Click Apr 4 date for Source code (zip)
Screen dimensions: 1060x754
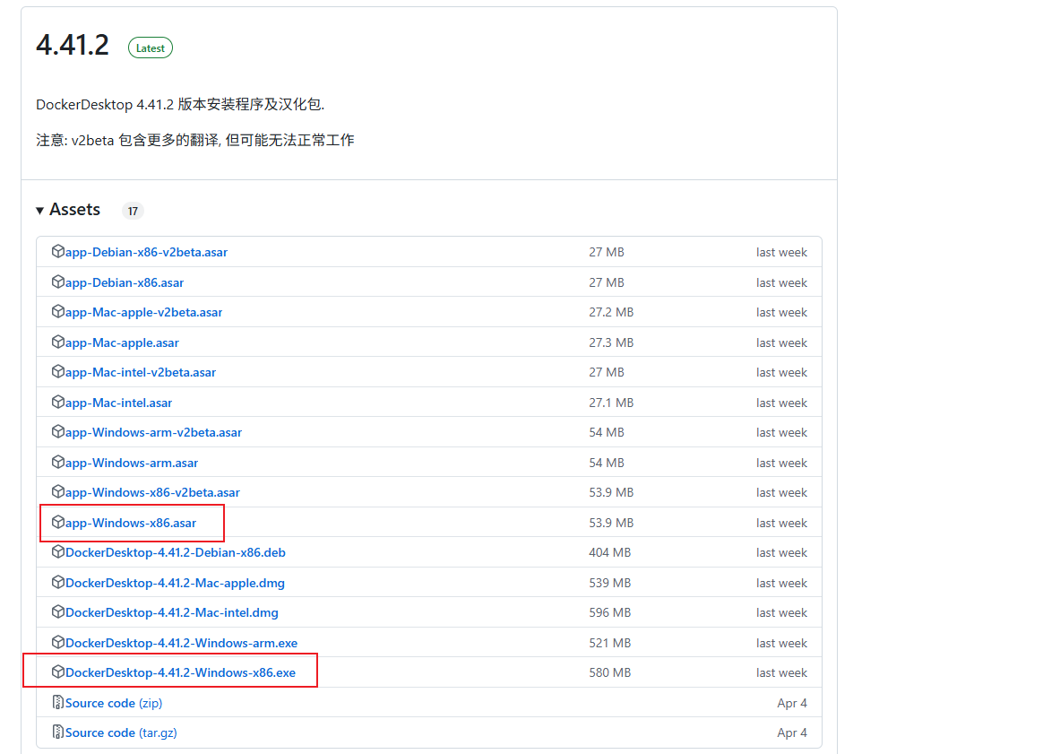tap(791, 703)
